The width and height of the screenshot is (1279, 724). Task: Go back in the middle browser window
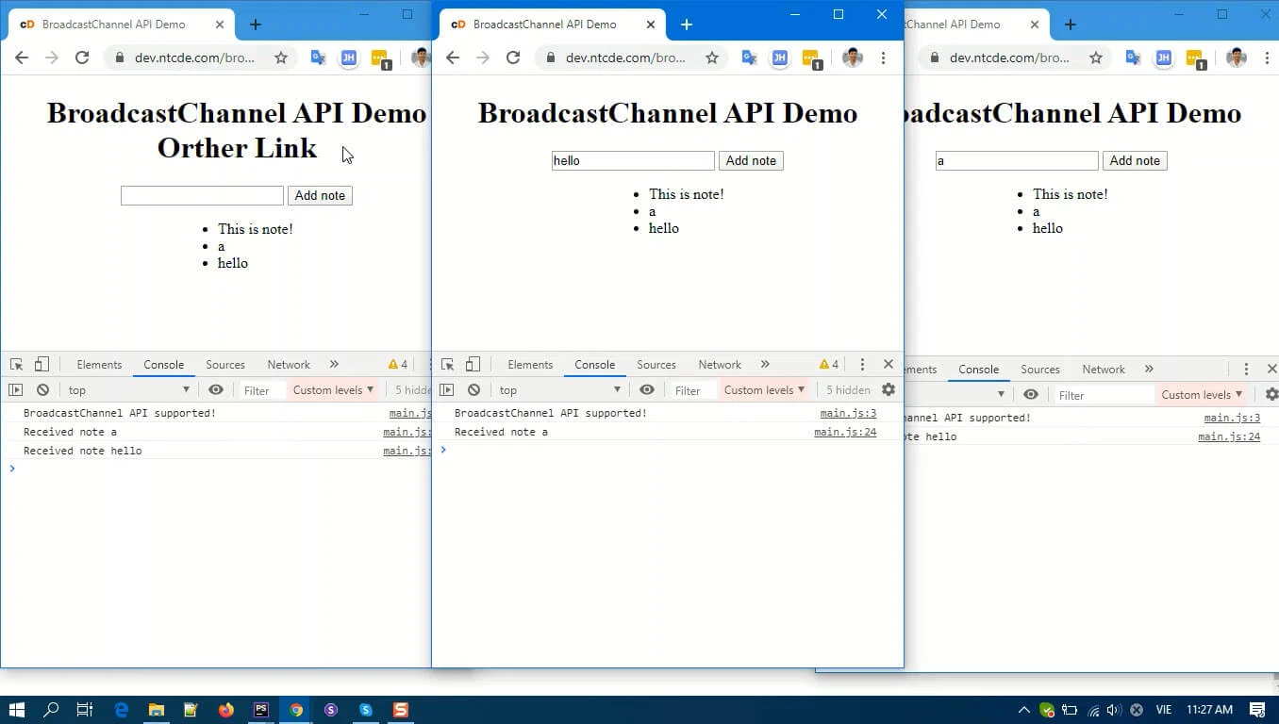pyautogui.click(x=453, y=58)
